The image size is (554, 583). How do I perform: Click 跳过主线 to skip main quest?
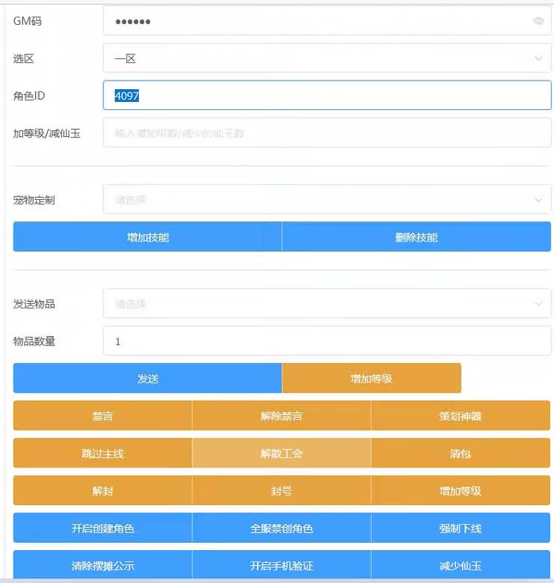coord(101,453)
